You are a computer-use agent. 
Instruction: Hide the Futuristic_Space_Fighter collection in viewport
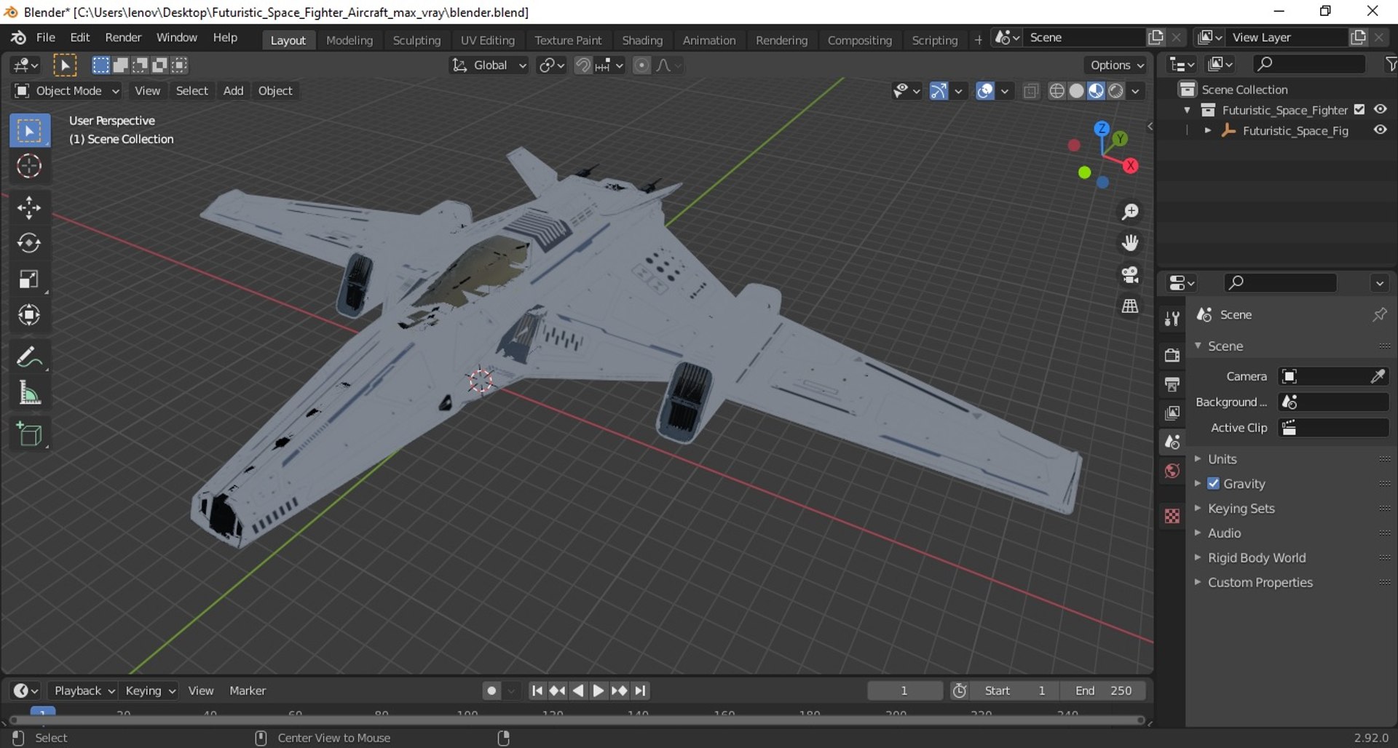coord(1381,109)
